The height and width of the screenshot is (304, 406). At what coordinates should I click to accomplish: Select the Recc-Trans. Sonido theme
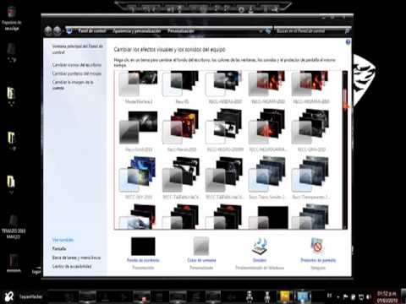pos(268,178)
